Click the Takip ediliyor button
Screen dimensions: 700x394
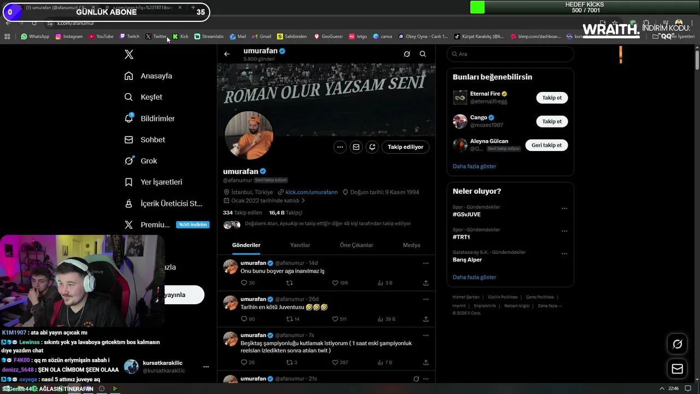pos(405,147)
